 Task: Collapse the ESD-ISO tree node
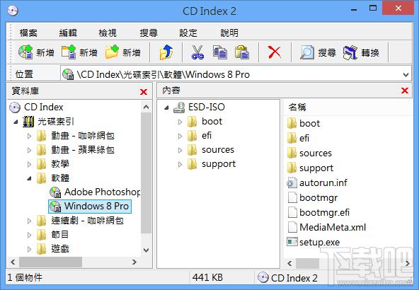coord(167,108)
